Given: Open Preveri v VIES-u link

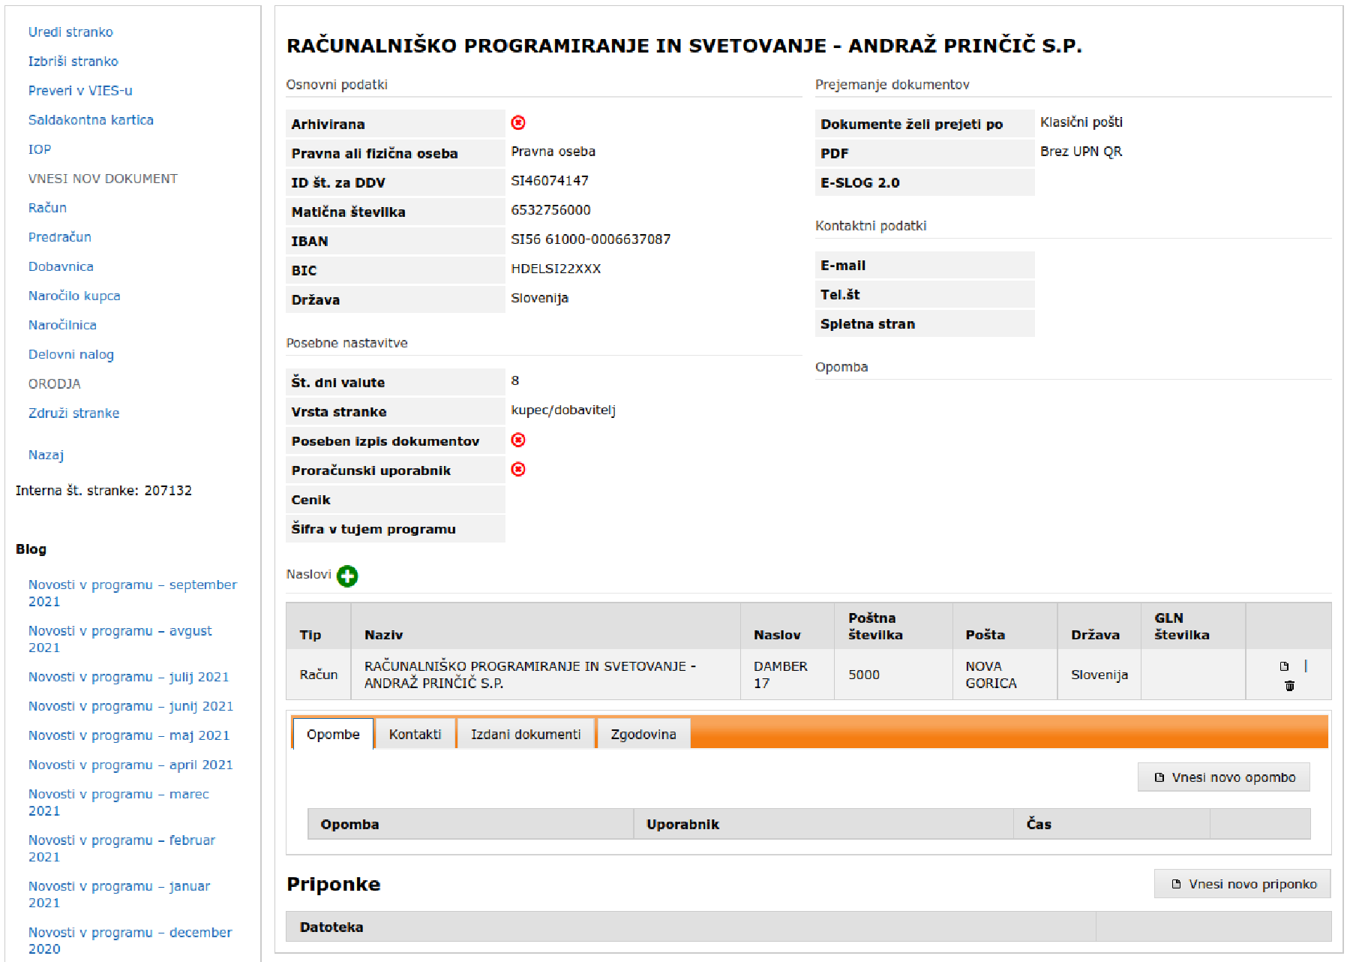Looking at the screenshot, I should 80,91.
